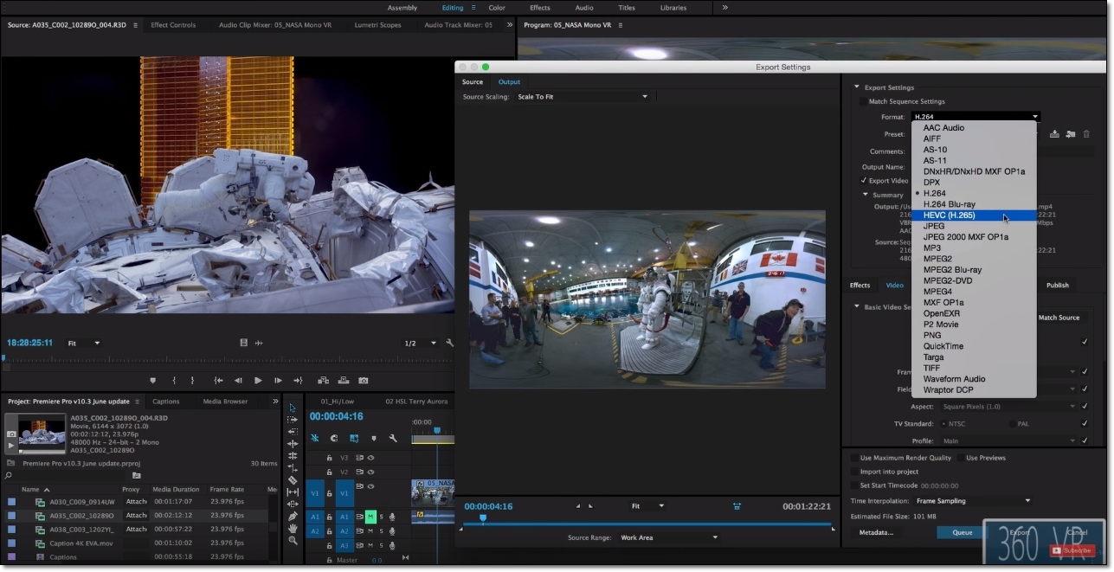1114x572 pixels.
Task: Select NTSC TV standard radio
Action: coord(943,424)
